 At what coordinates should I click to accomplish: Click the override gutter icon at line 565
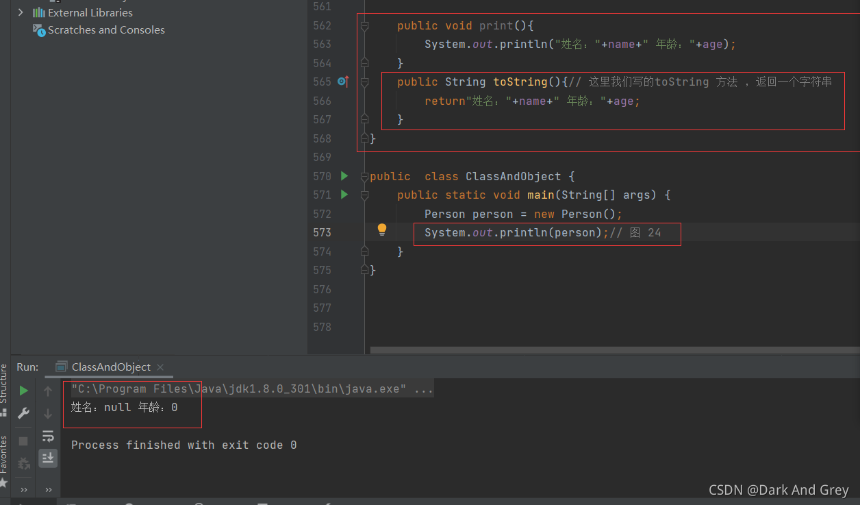(x=344, y=82)
